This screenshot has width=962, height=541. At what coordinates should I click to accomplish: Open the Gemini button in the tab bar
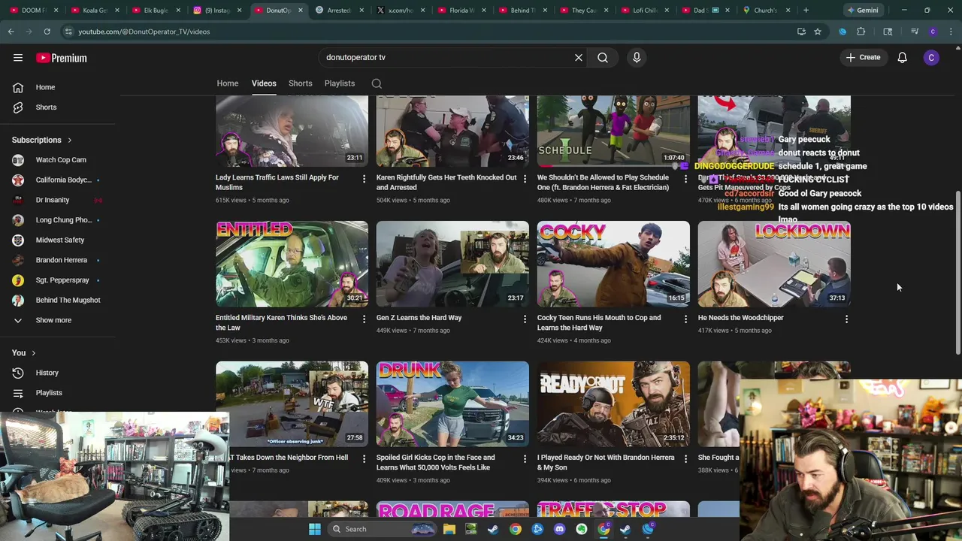coord(862,11)
